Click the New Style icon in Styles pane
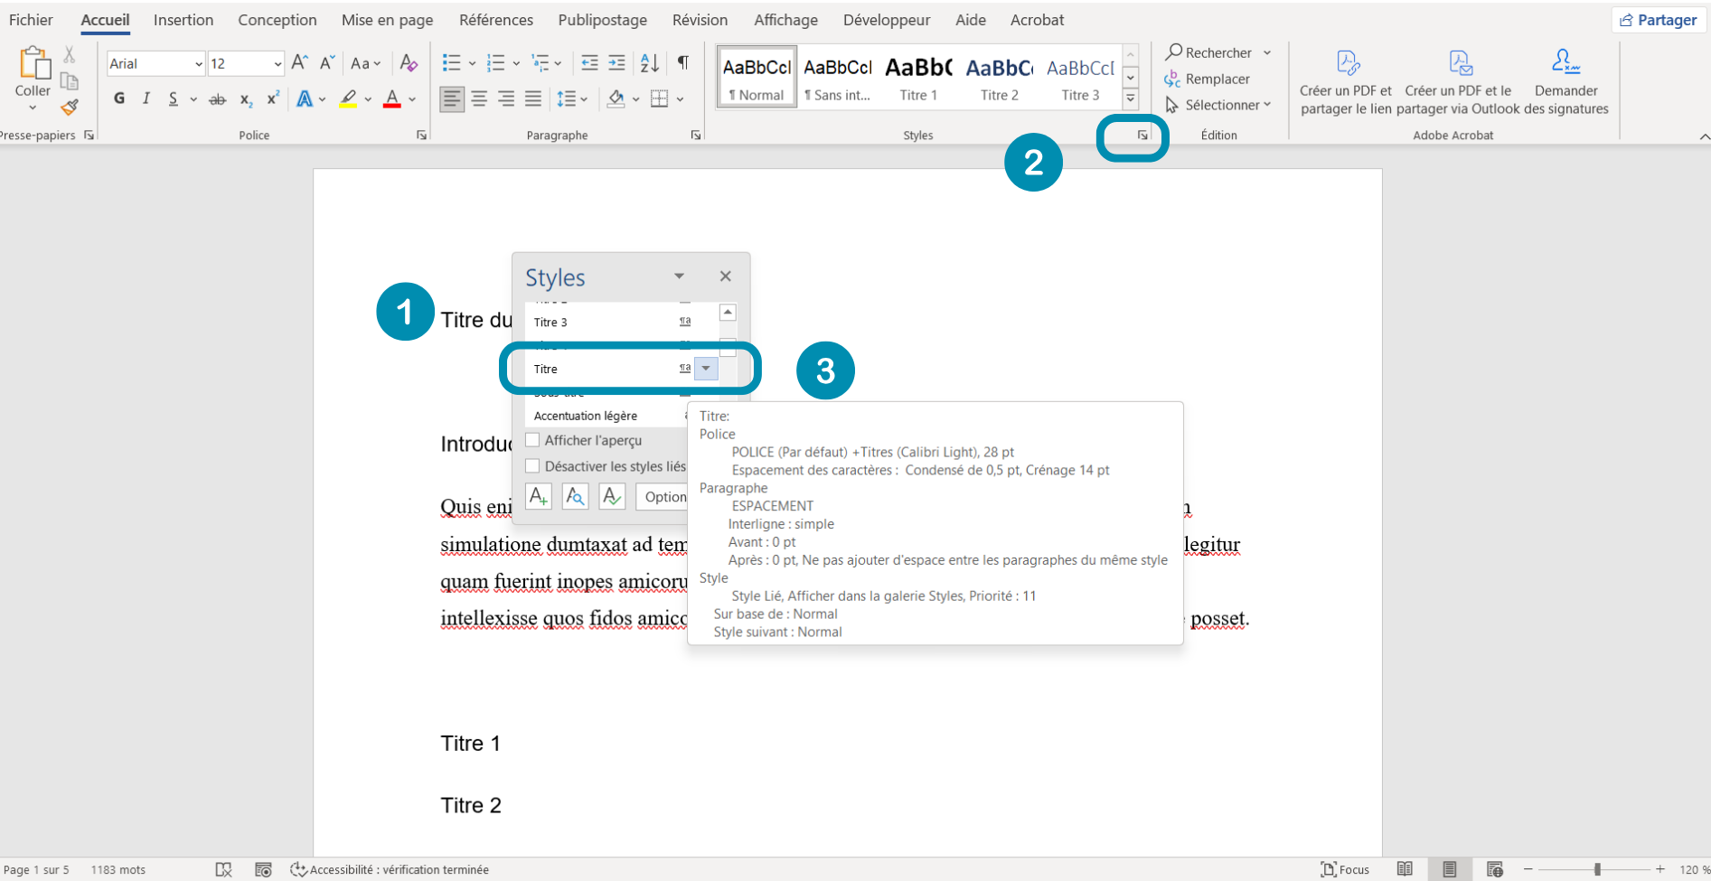The height and width of the screenshot is (881, 1711). 539,496
